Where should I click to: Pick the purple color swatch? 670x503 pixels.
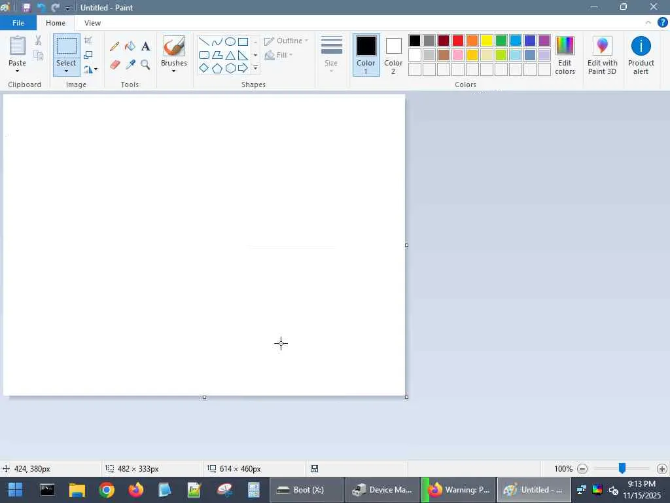(x=544, y=41)
